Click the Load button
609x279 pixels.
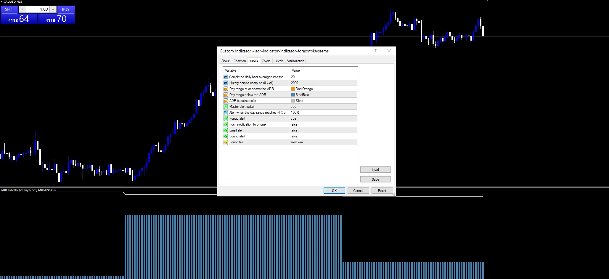coord(375,170)
